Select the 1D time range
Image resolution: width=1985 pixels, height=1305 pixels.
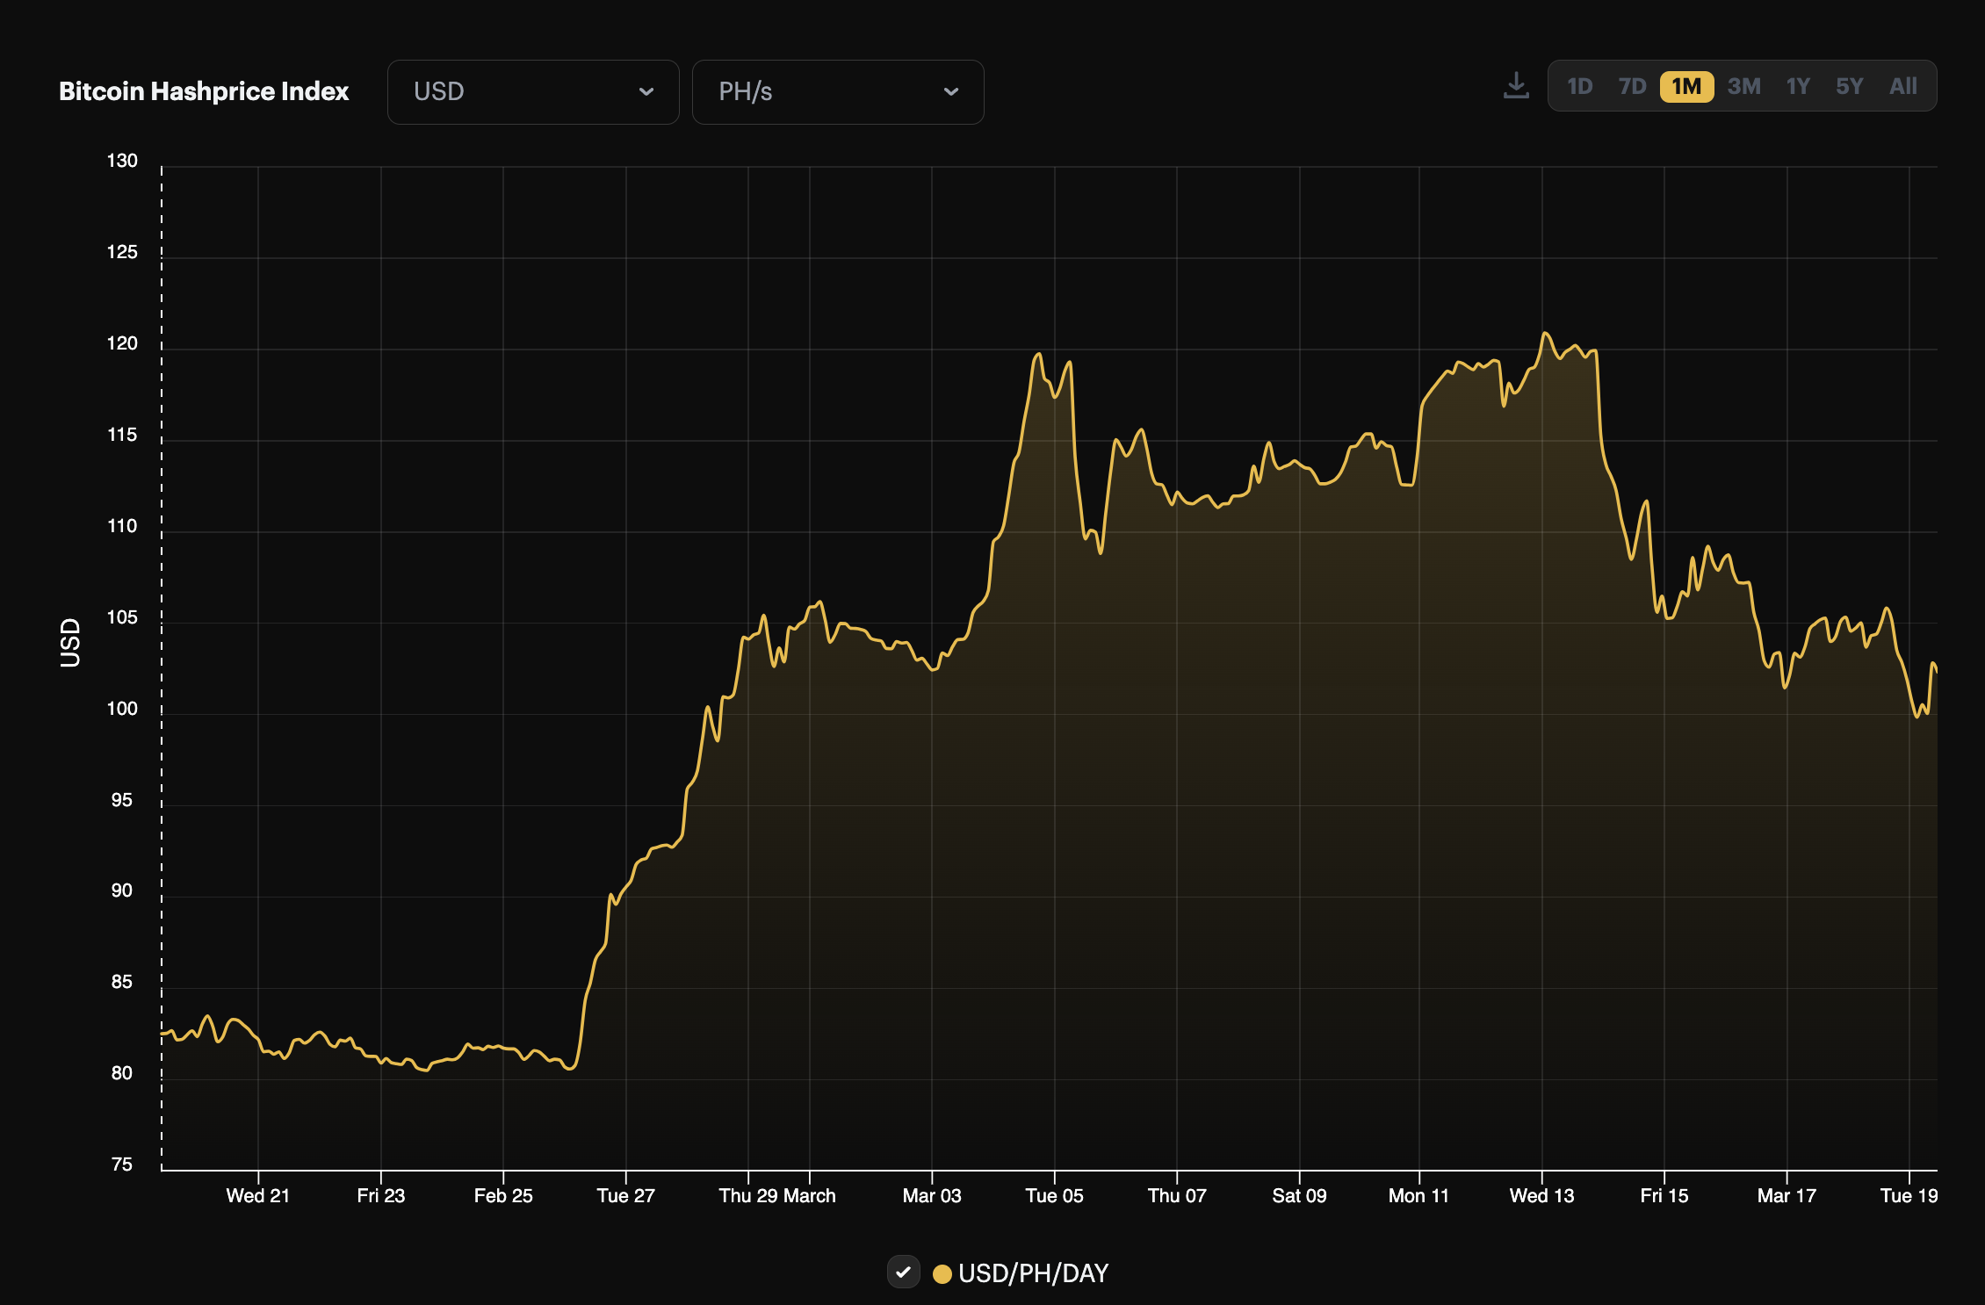tap(1581, 85)
